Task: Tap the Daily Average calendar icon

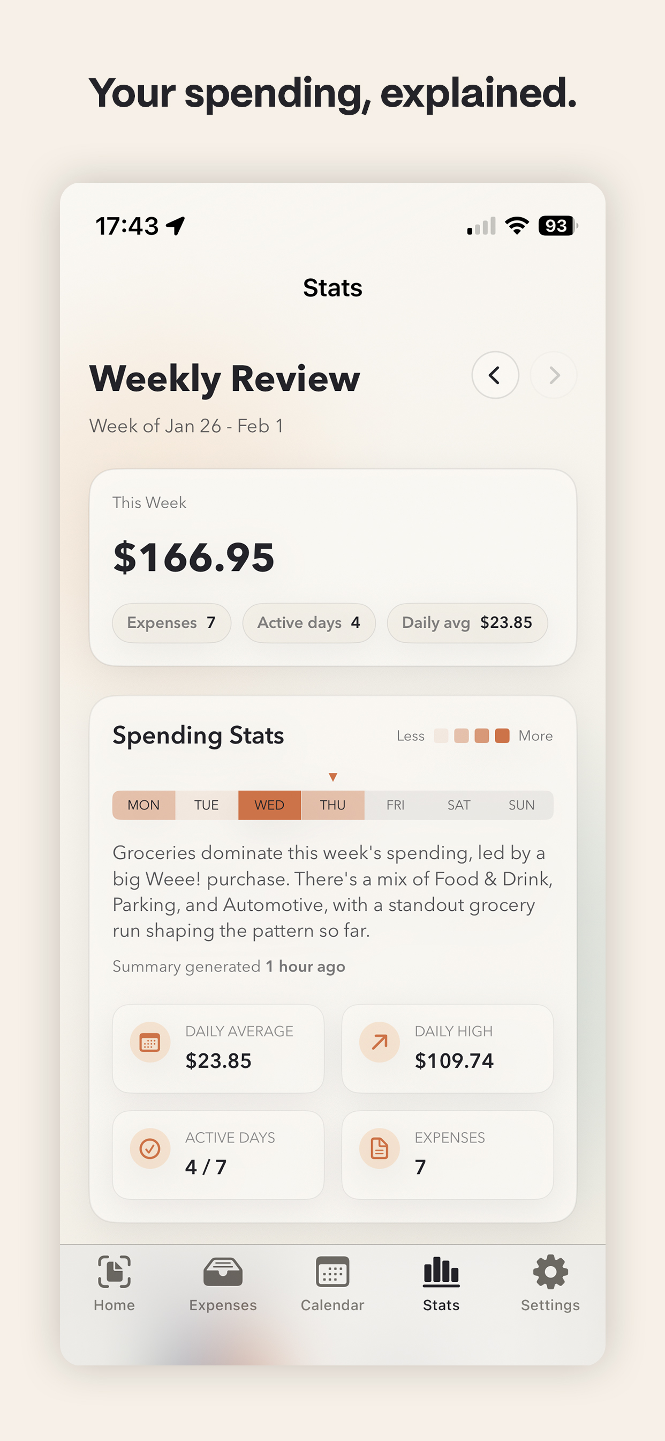Action: point(149,1042)
